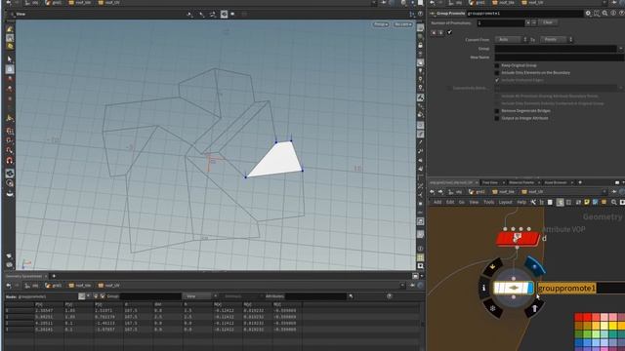Select the arrow select tool in viewport sidebar
The height and width of the screenshot is (351, 625).
(x=10, y=59)
